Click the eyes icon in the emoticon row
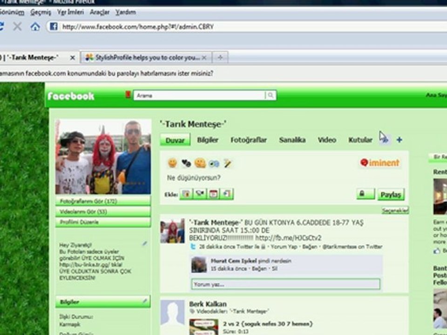Screen dimensions: 447x335 (214, 163)
